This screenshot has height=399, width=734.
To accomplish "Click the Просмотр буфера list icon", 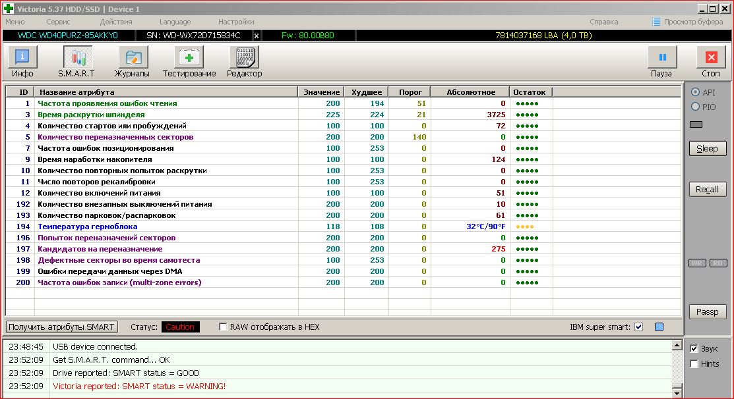I will [656, 22].
